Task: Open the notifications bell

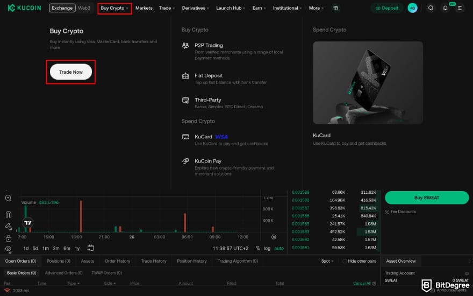Action: pyautogui.click(x=445, y=8)
